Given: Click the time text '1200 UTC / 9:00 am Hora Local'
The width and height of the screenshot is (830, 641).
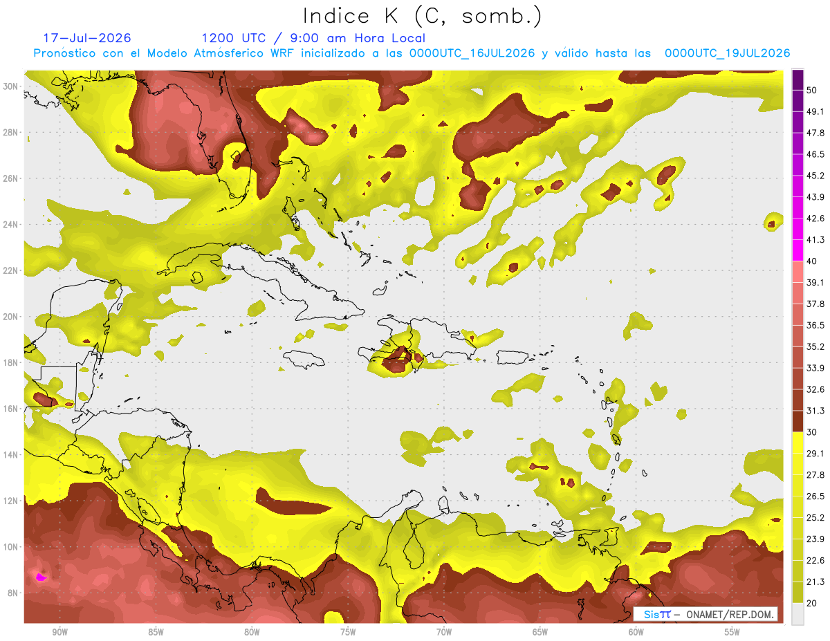Looking at the screenshot, I should click(x=313, y=38).
